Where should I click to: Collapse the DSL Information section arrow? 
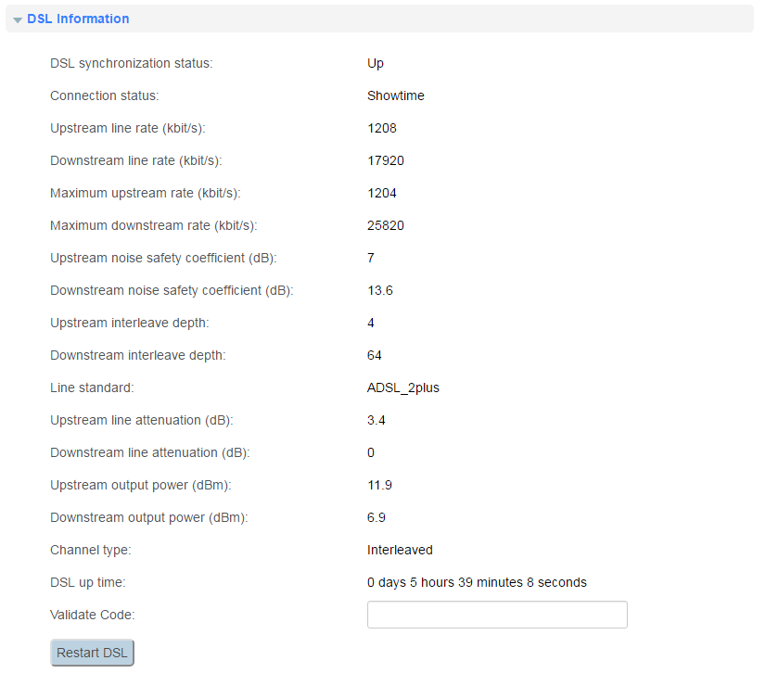click(x=18, y=19)
